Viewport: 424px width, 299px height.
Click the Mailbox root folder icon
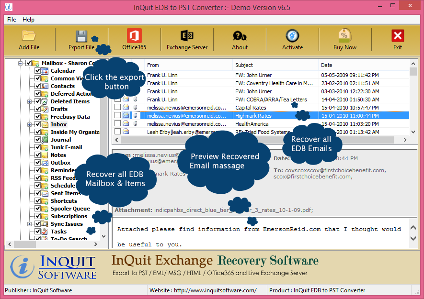pos(35,63)
